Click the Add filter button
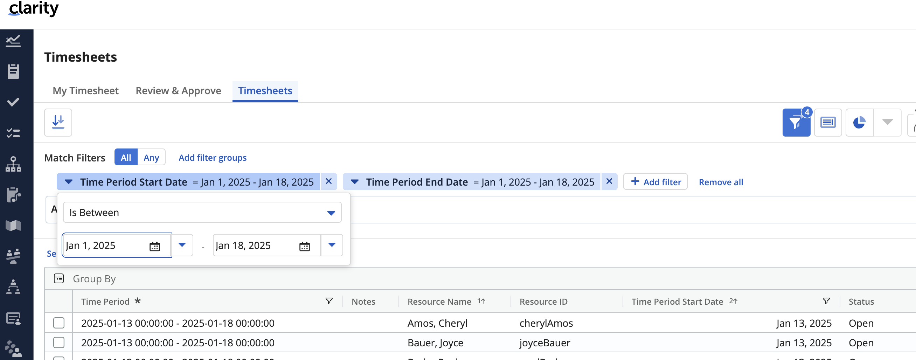This screenshot has height=360, width=916. (655, 182)
